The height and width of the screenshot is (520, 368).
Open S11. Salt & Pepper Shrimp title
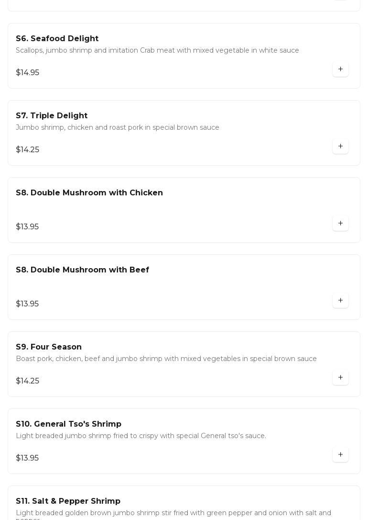click(x=68, y=501)
